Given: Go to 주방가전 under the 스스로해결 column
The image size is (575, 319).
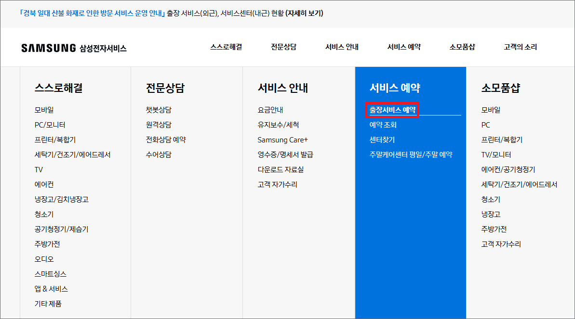Looking at the screenshot, I should click(47, 244).
